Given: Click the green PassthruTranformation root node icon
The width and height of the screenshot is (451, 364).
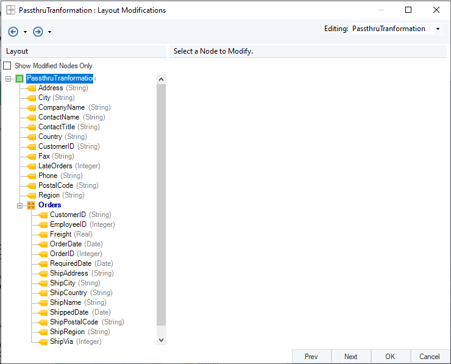Looking at the screenshot, I should pyautogui.click(x=20, y=79).
